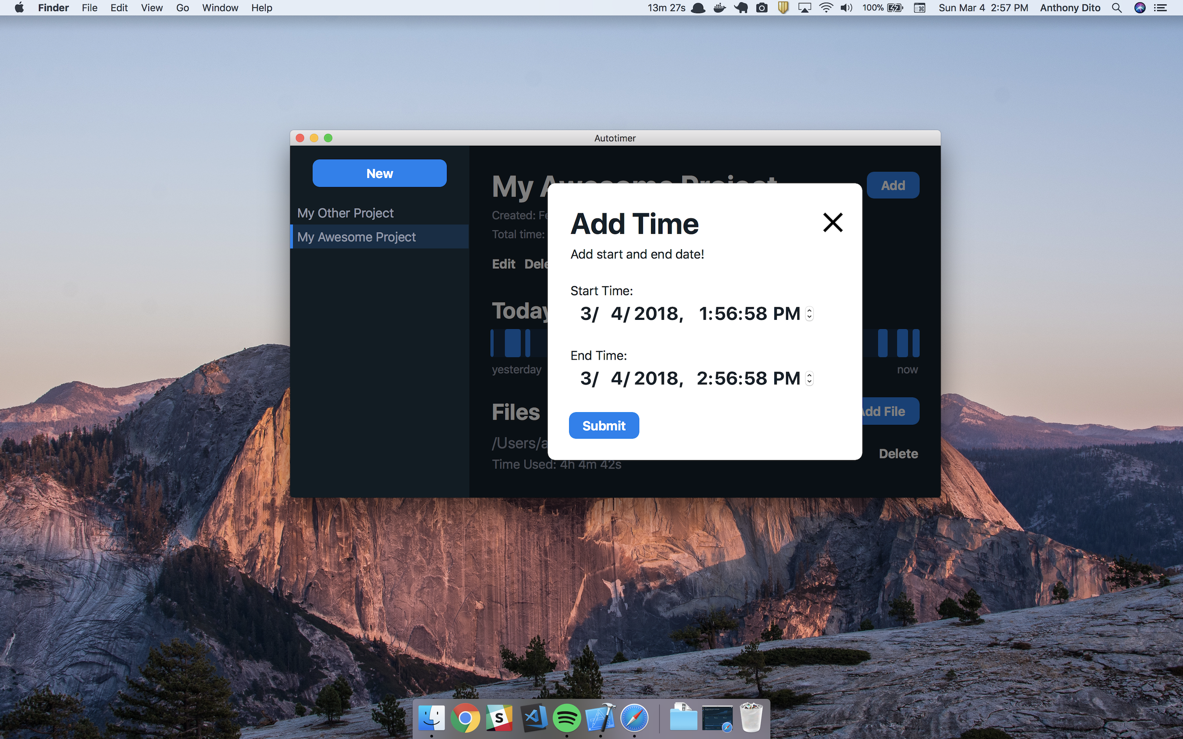This screenshot has height=739, width=1183.
Task: Select End Time PM field
Action: tap(787, 378)
